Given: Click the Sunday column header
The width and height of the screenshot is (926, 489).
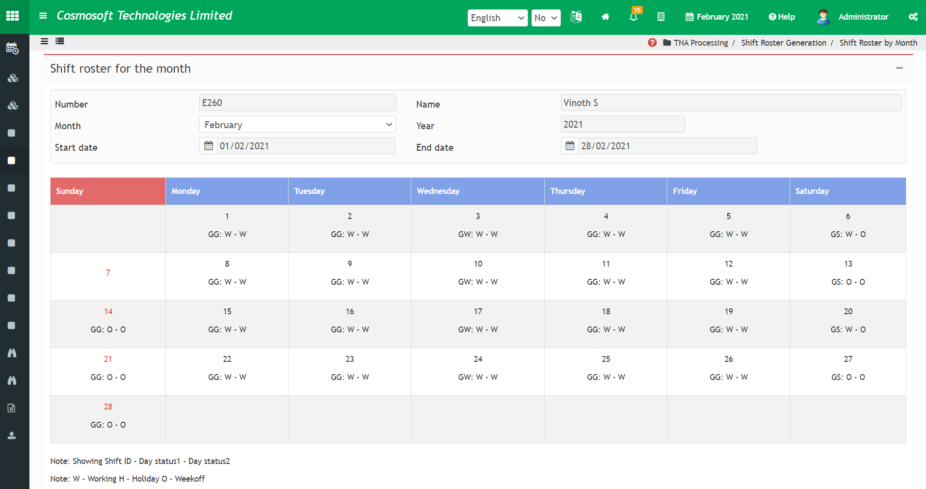Looking at the screenshot, I should 108,191.
